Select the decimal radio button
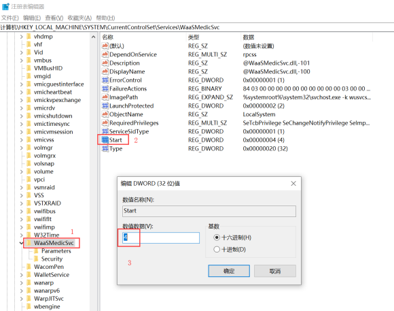 [x=217, y=249]
